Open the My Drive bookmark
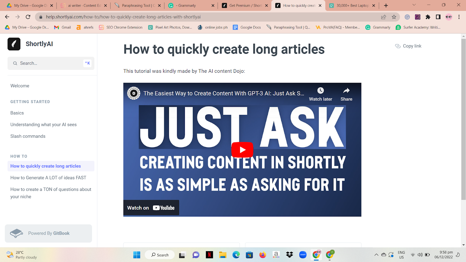The width and height of the screenshot is (466, 262). point(27,27)
